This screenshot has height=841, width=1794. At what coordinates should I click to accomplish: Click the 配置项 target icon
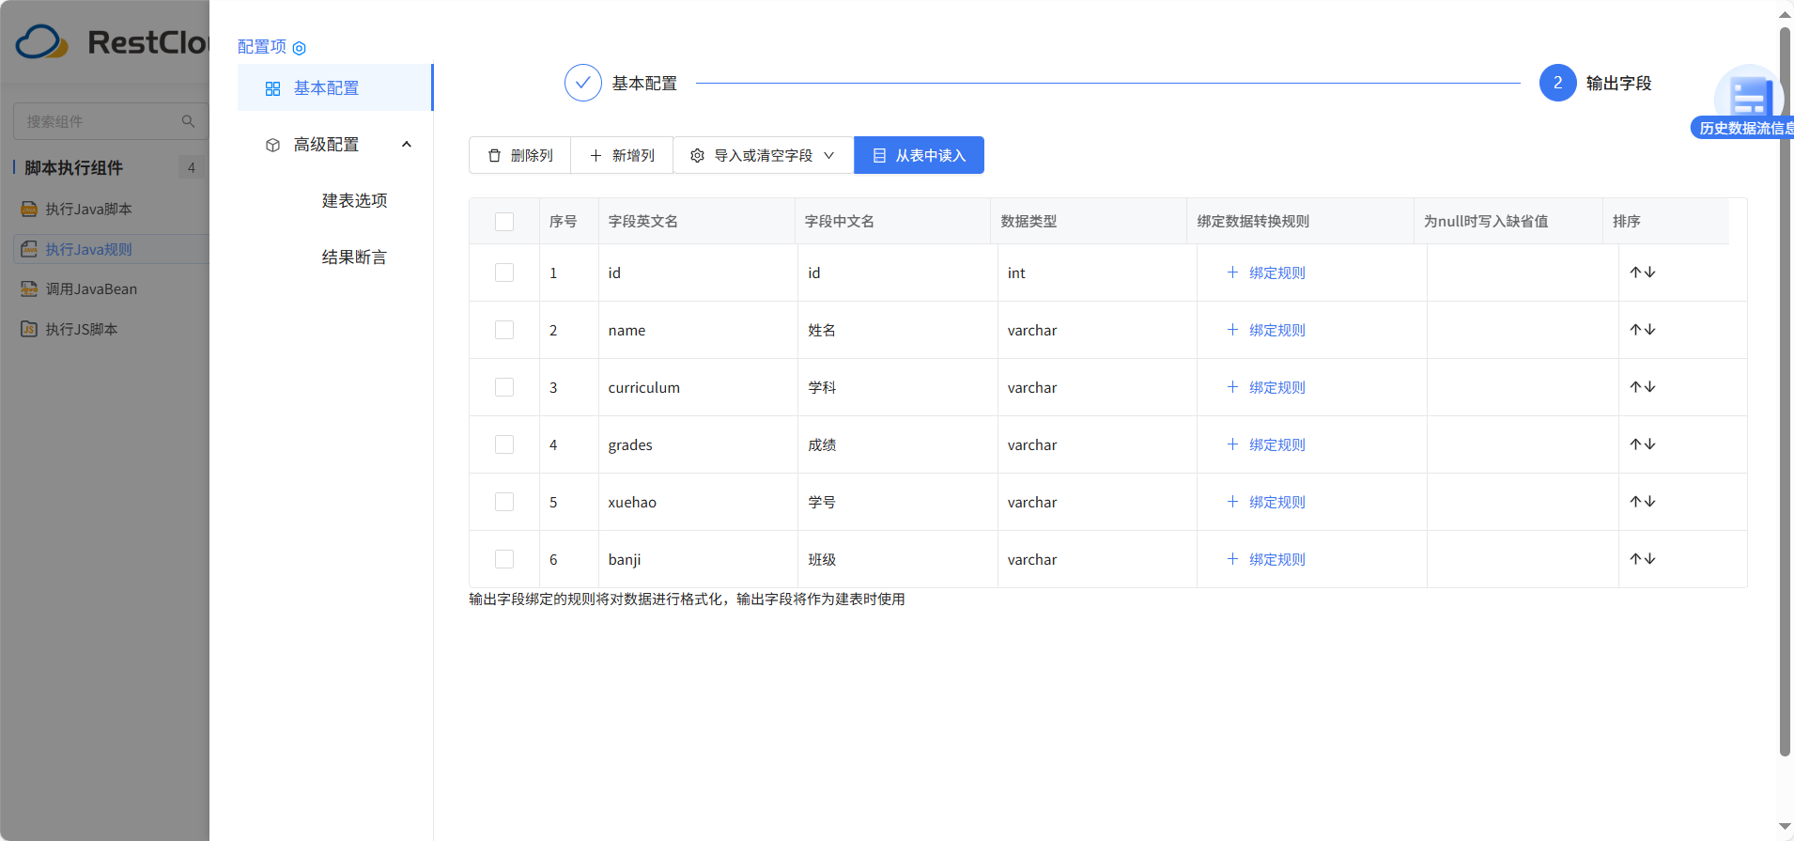pos(300,48)
